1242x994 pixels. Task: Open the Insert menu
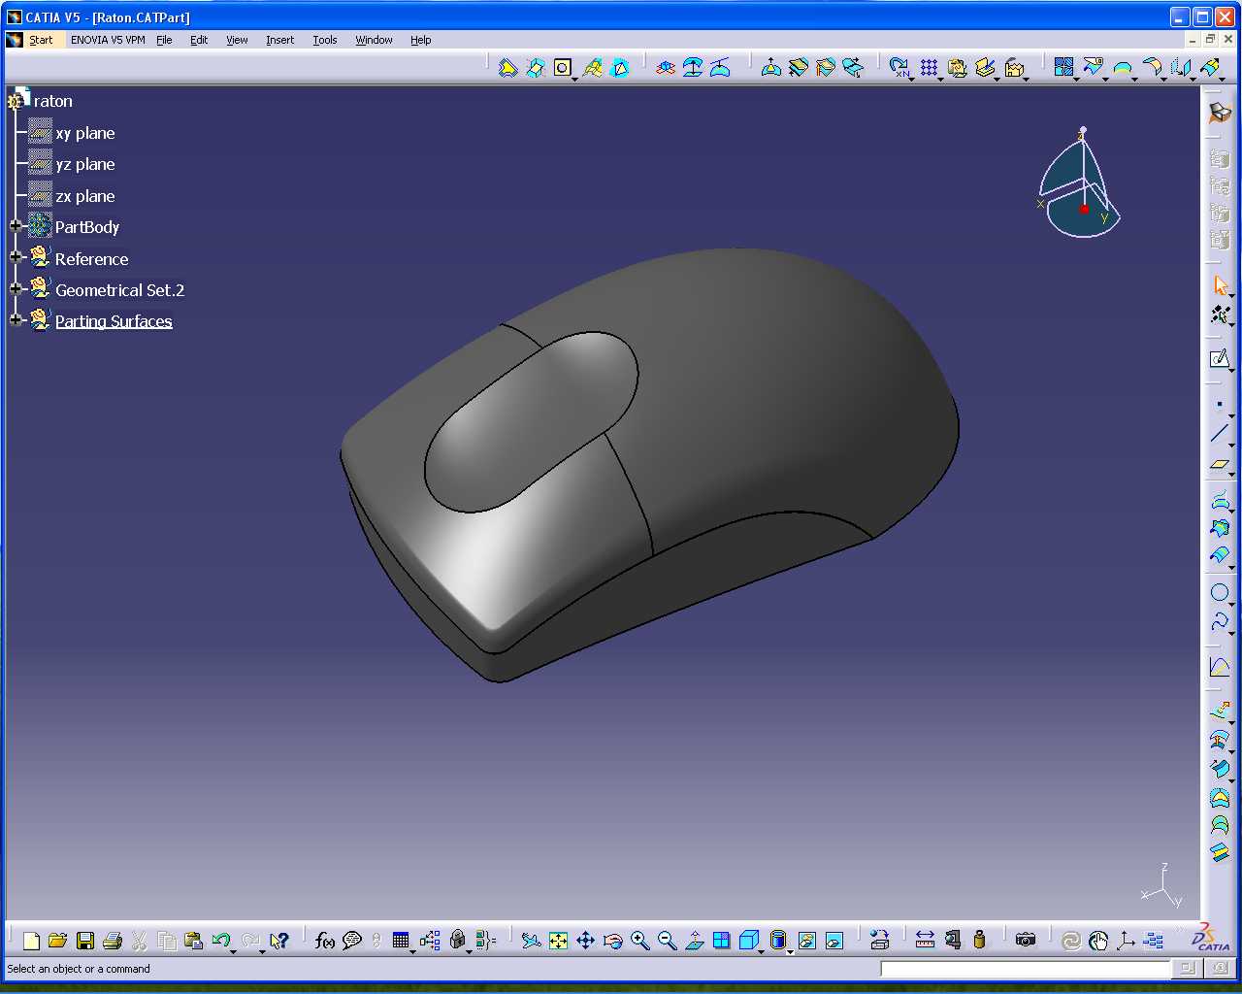pyautogui.click(x=280, y=40)
